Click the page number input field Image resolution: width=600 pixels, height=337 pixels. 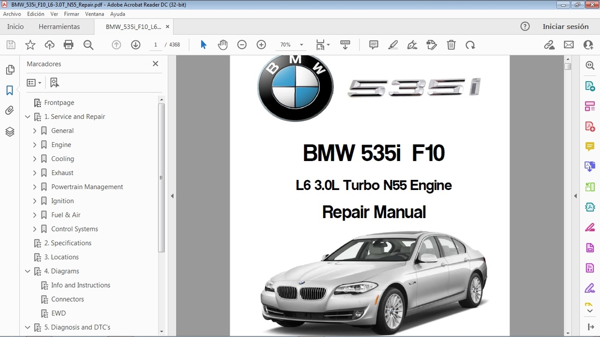pos(155,44)
